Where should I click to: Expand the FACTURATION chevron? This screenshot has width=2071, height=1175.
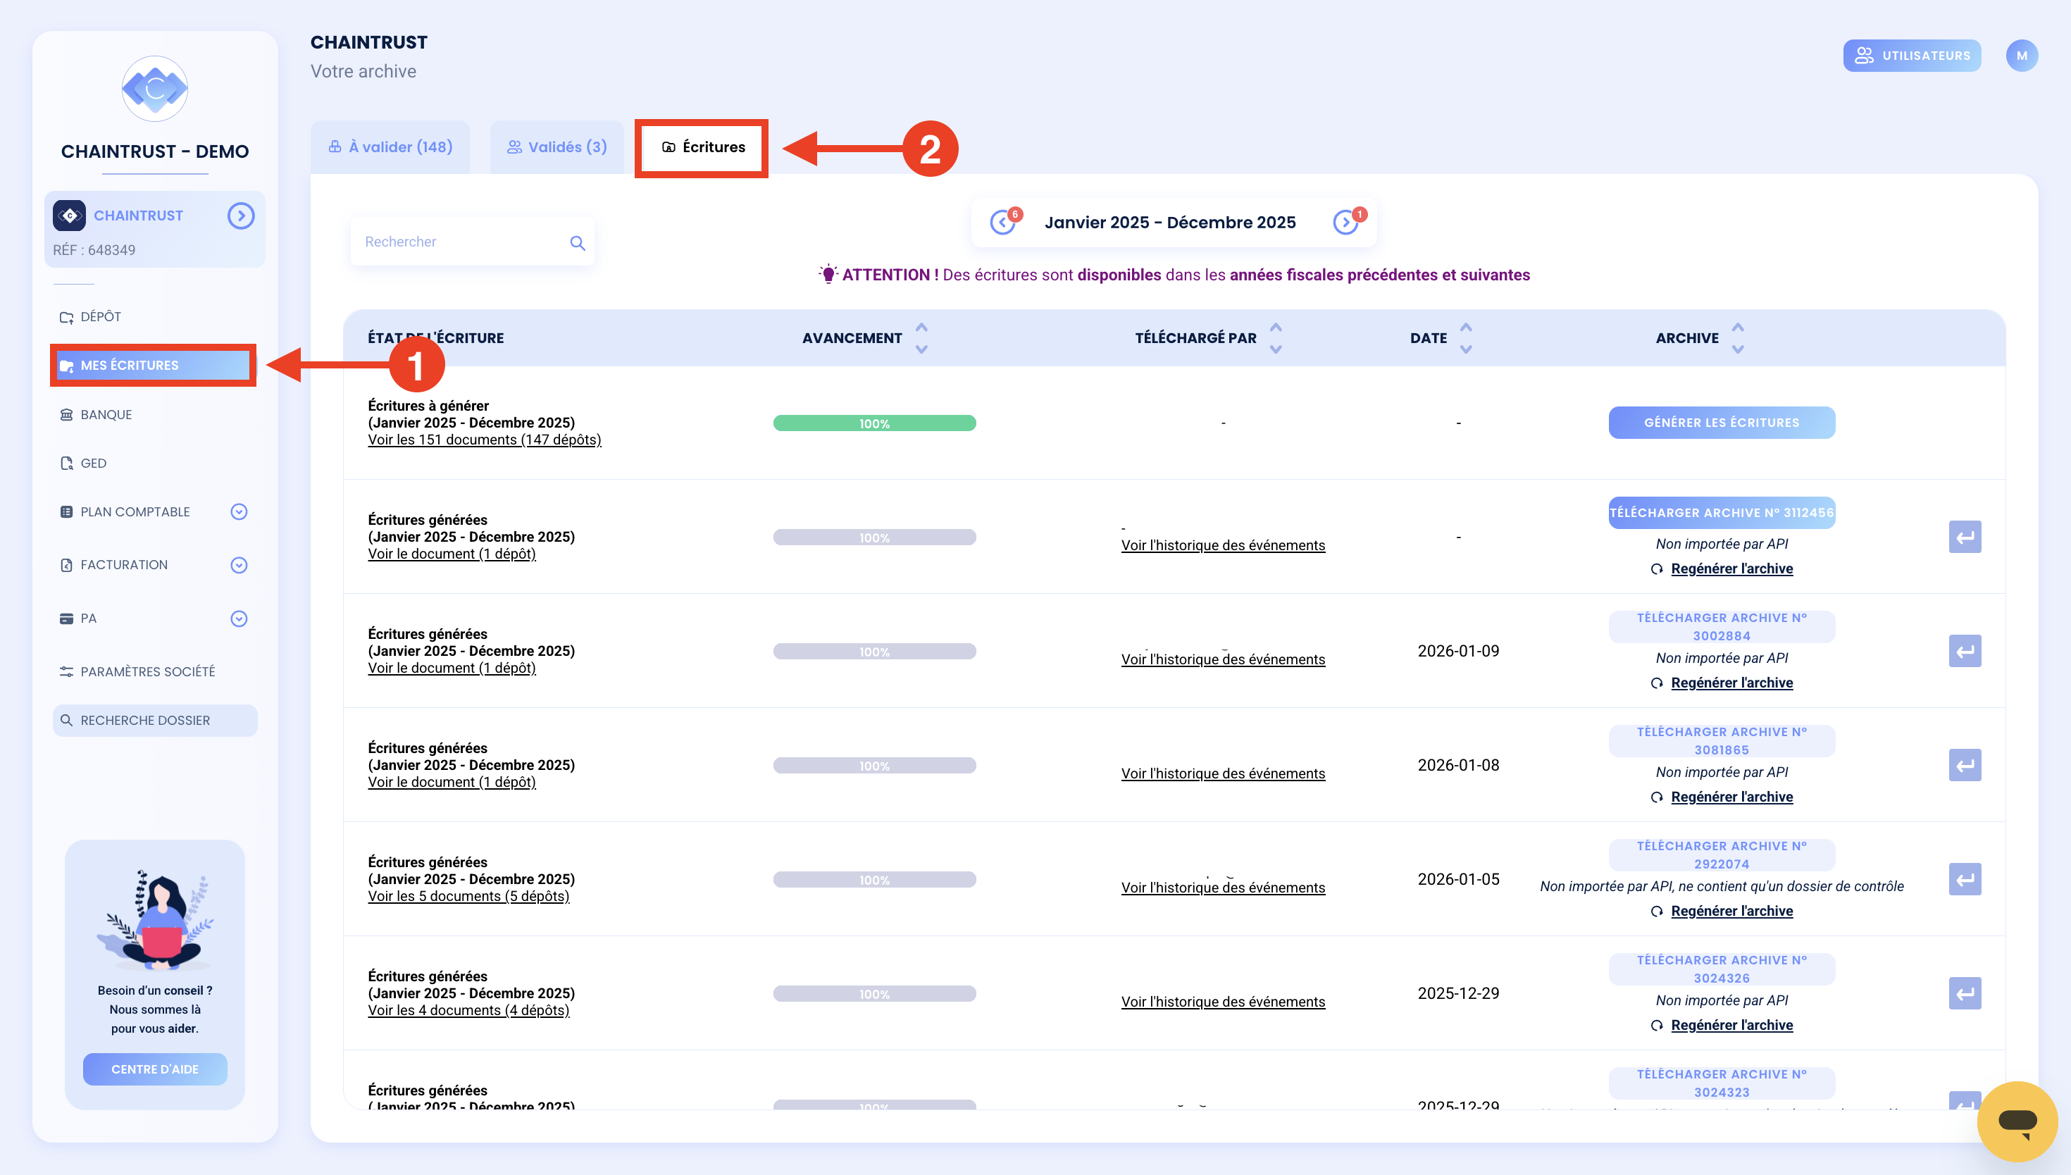click(x=239, y=565)
